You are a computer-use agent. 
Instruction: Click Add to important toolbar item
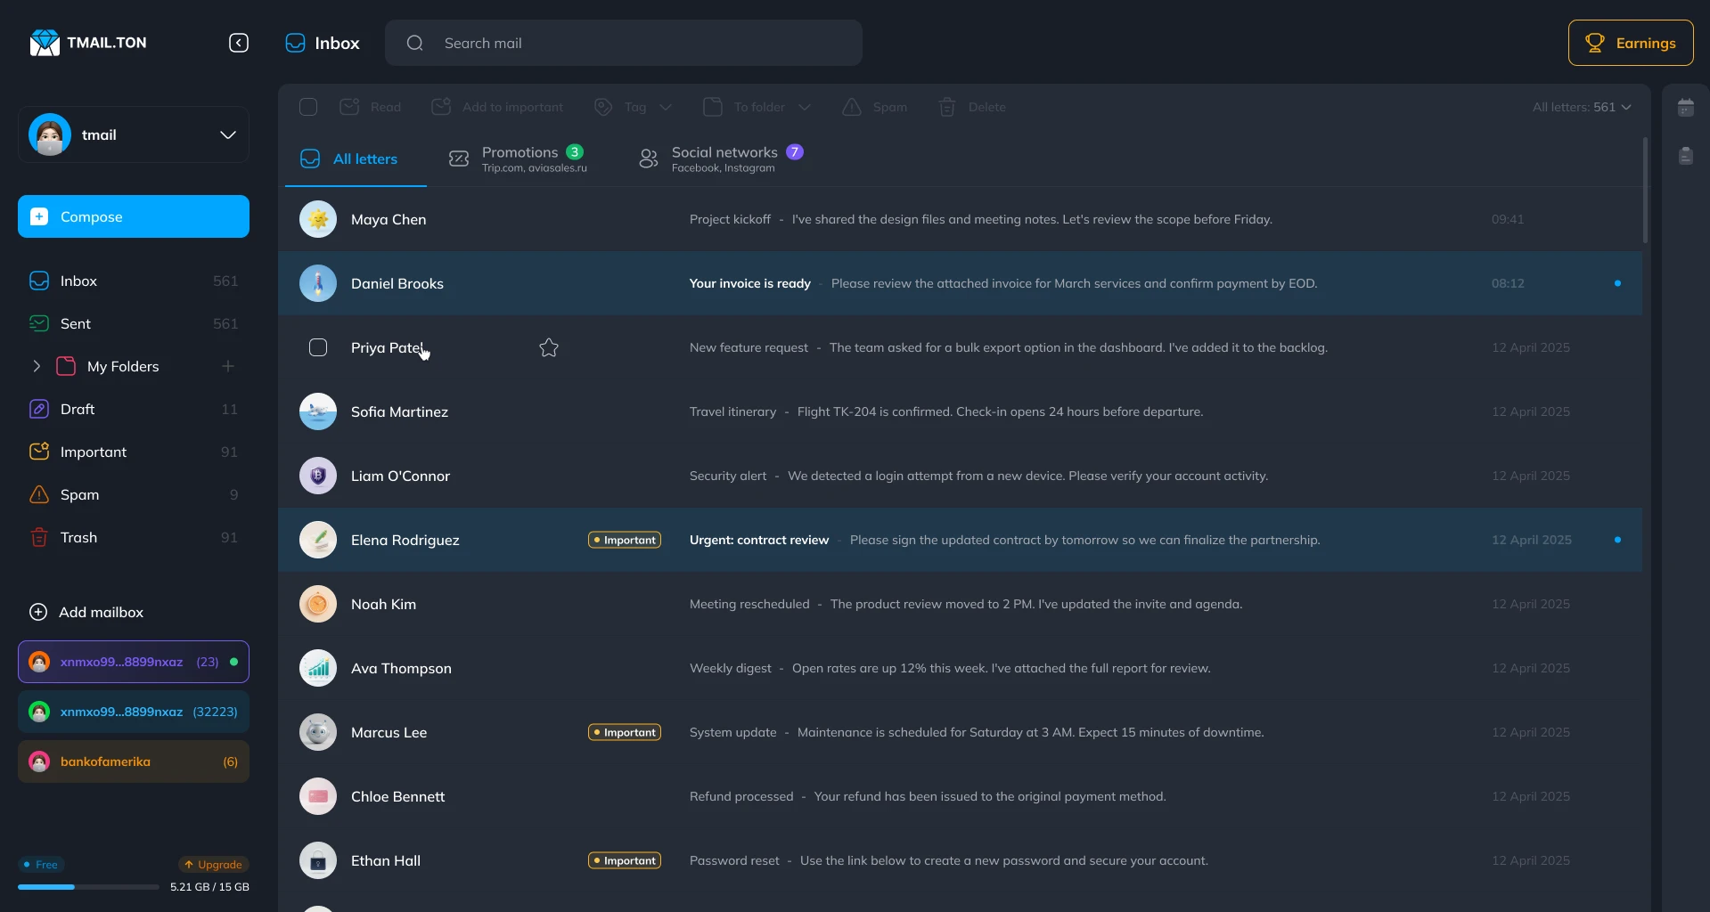pos(497,107)
